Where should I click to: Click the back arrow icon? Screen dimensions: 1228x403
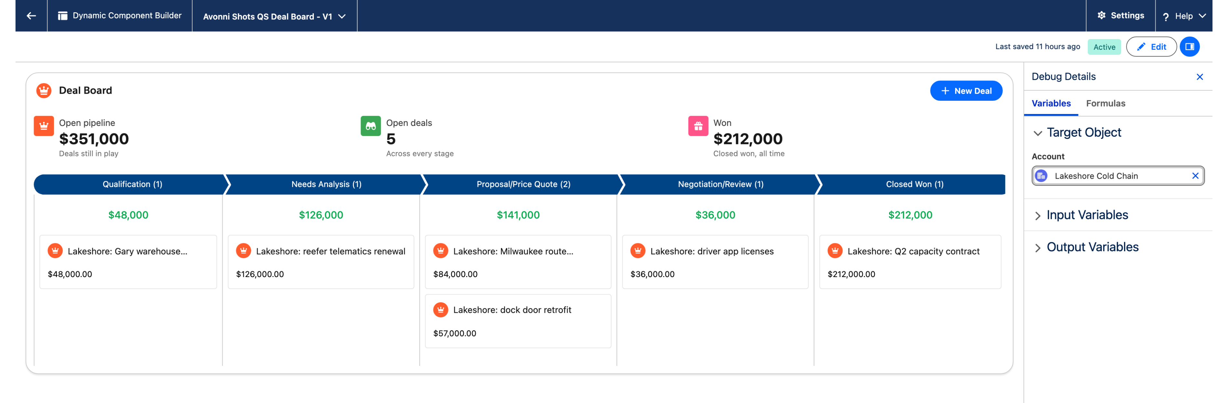(x=31, y=16)
